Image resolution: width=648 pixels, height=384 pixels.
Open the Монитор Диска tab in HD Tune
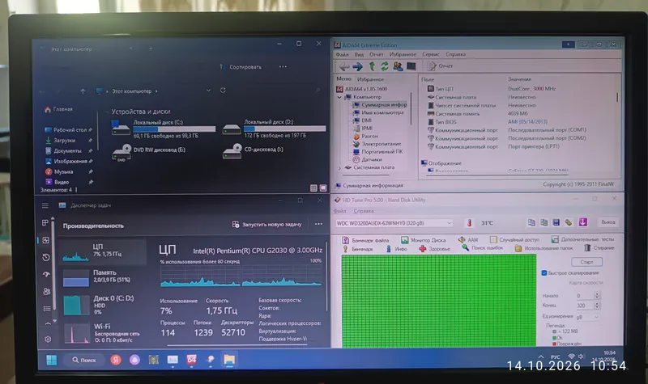coord(423,240)
